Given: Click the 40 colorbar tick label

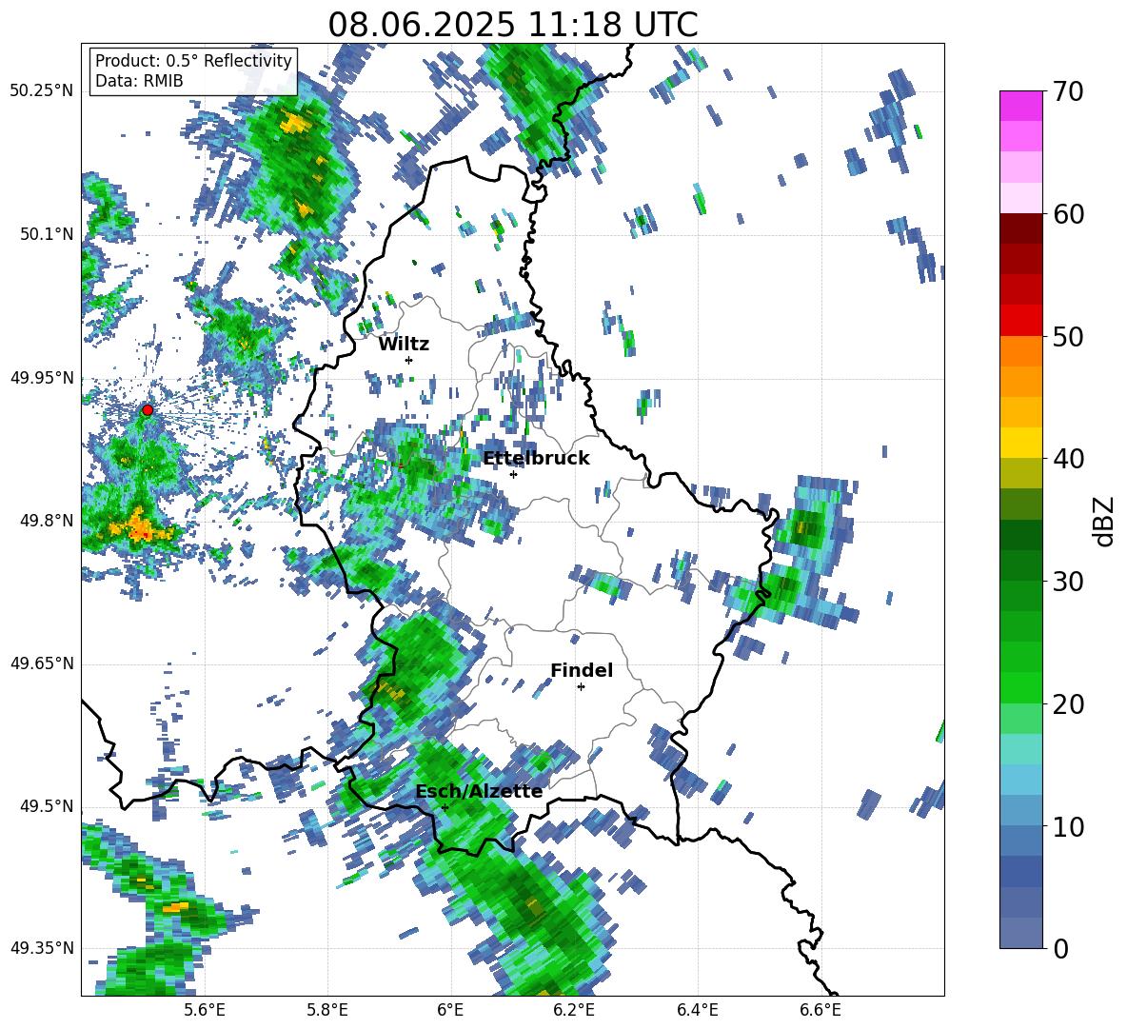Looking at the screenshot, I should pyautogui.click(x=1068, y=459).
